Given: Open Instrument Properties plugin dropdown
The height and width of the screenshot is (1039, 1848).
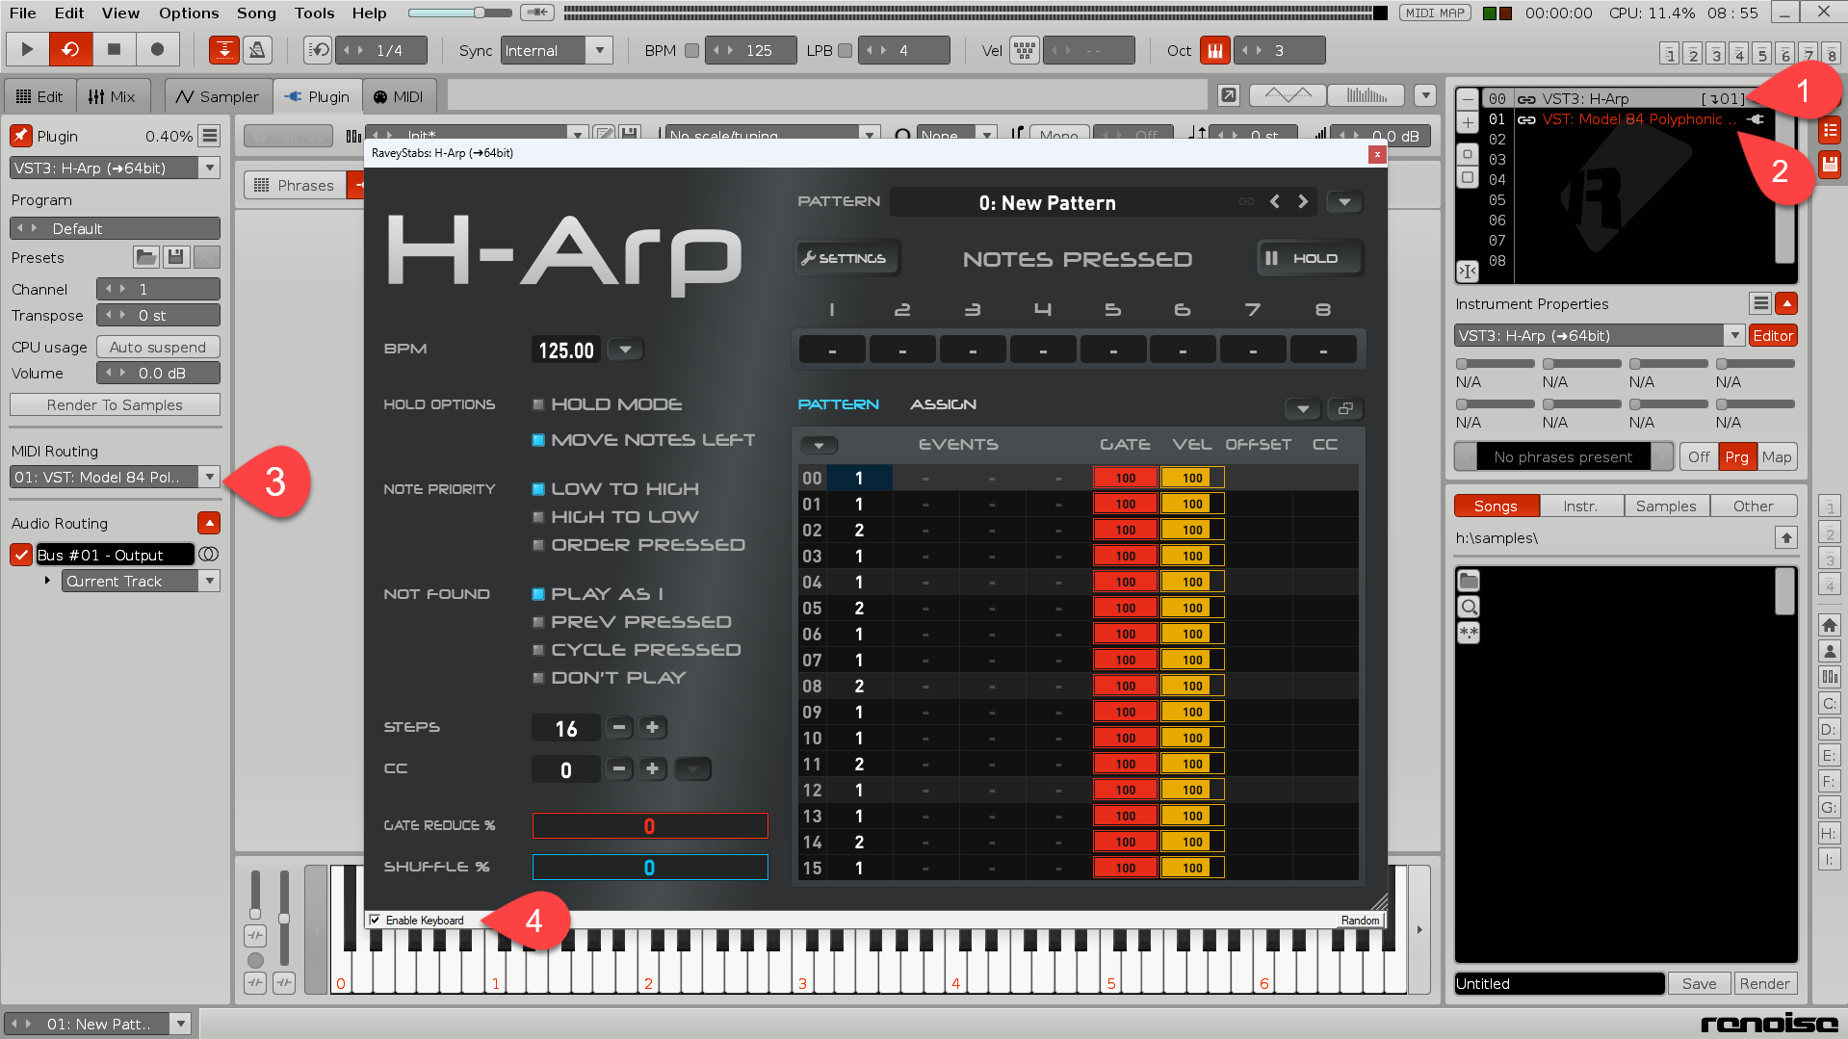Looking at the screenshot, I should tap(1734, 335).
